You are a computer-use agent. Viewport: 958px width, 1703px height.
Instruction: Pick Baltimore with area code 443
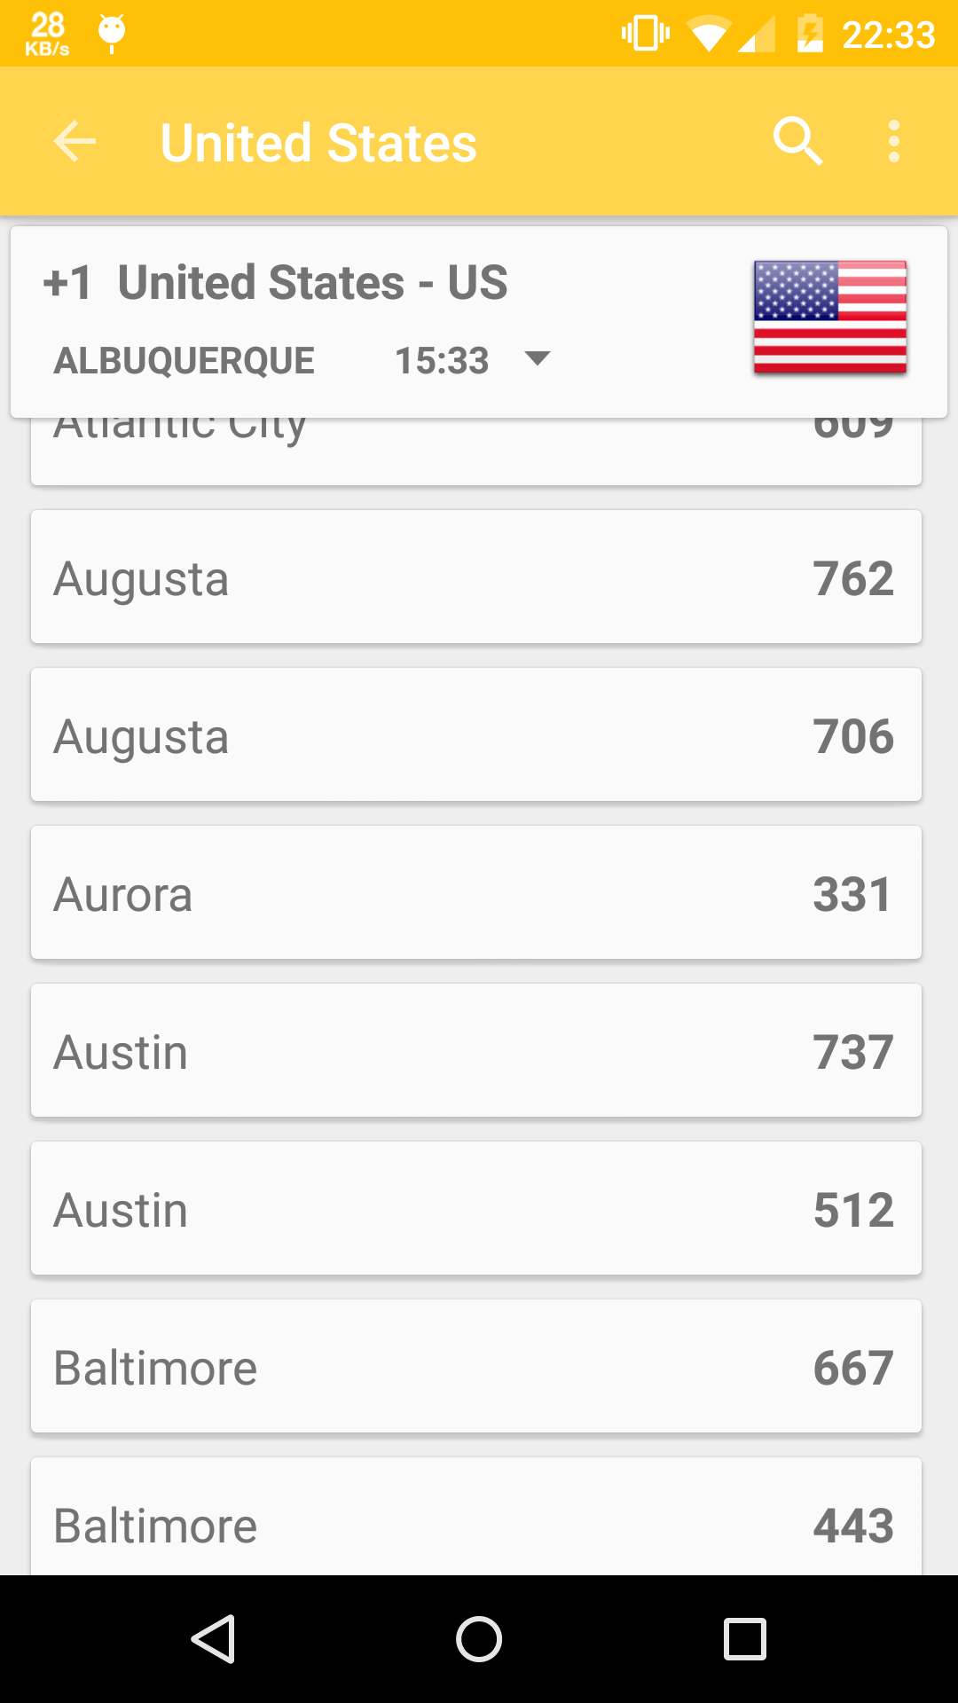[476, 1517]
